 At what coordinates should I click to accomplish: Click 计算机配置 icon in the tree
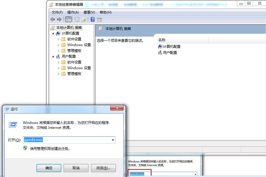click(x=58, y=33)
